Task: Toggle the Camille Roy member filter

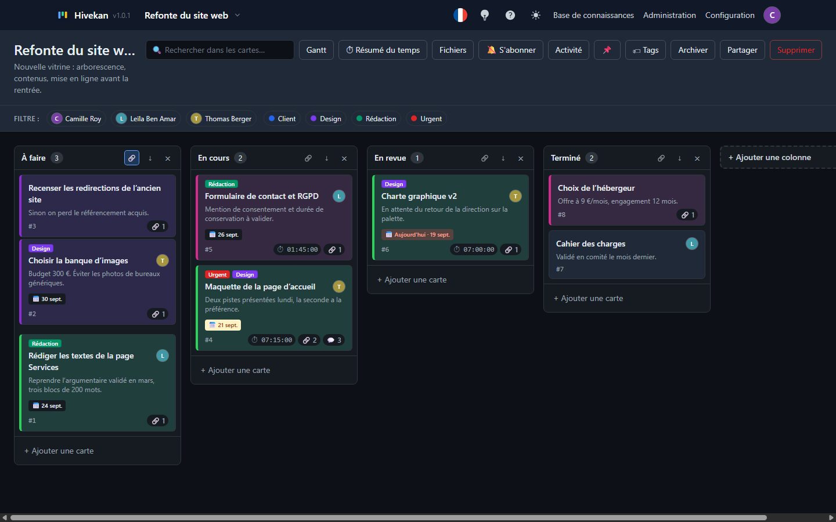Action: (x=77, y=118)
